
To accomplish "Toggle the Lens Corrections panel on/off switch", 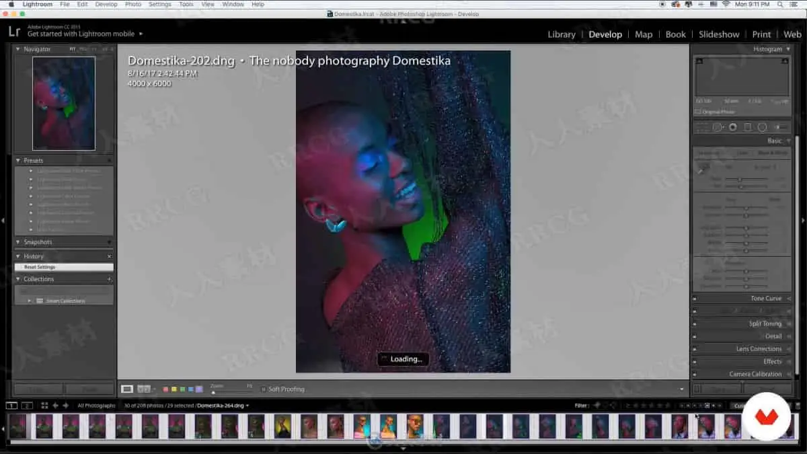I will tap(695, 349).
